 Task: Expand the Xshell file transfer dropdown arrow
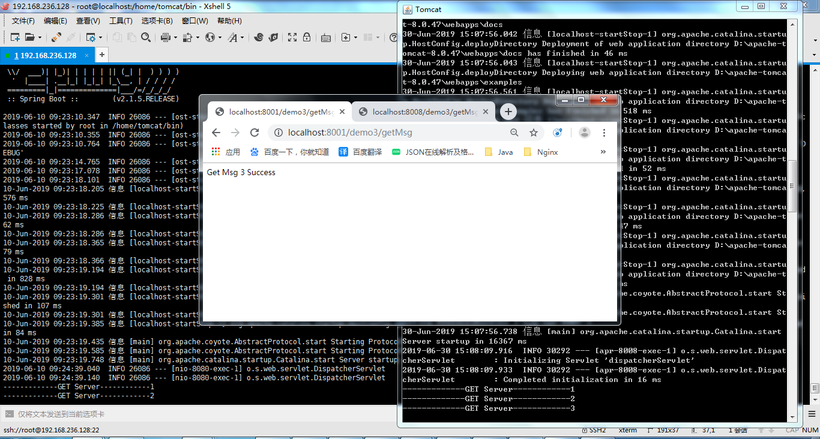(197, 37)
